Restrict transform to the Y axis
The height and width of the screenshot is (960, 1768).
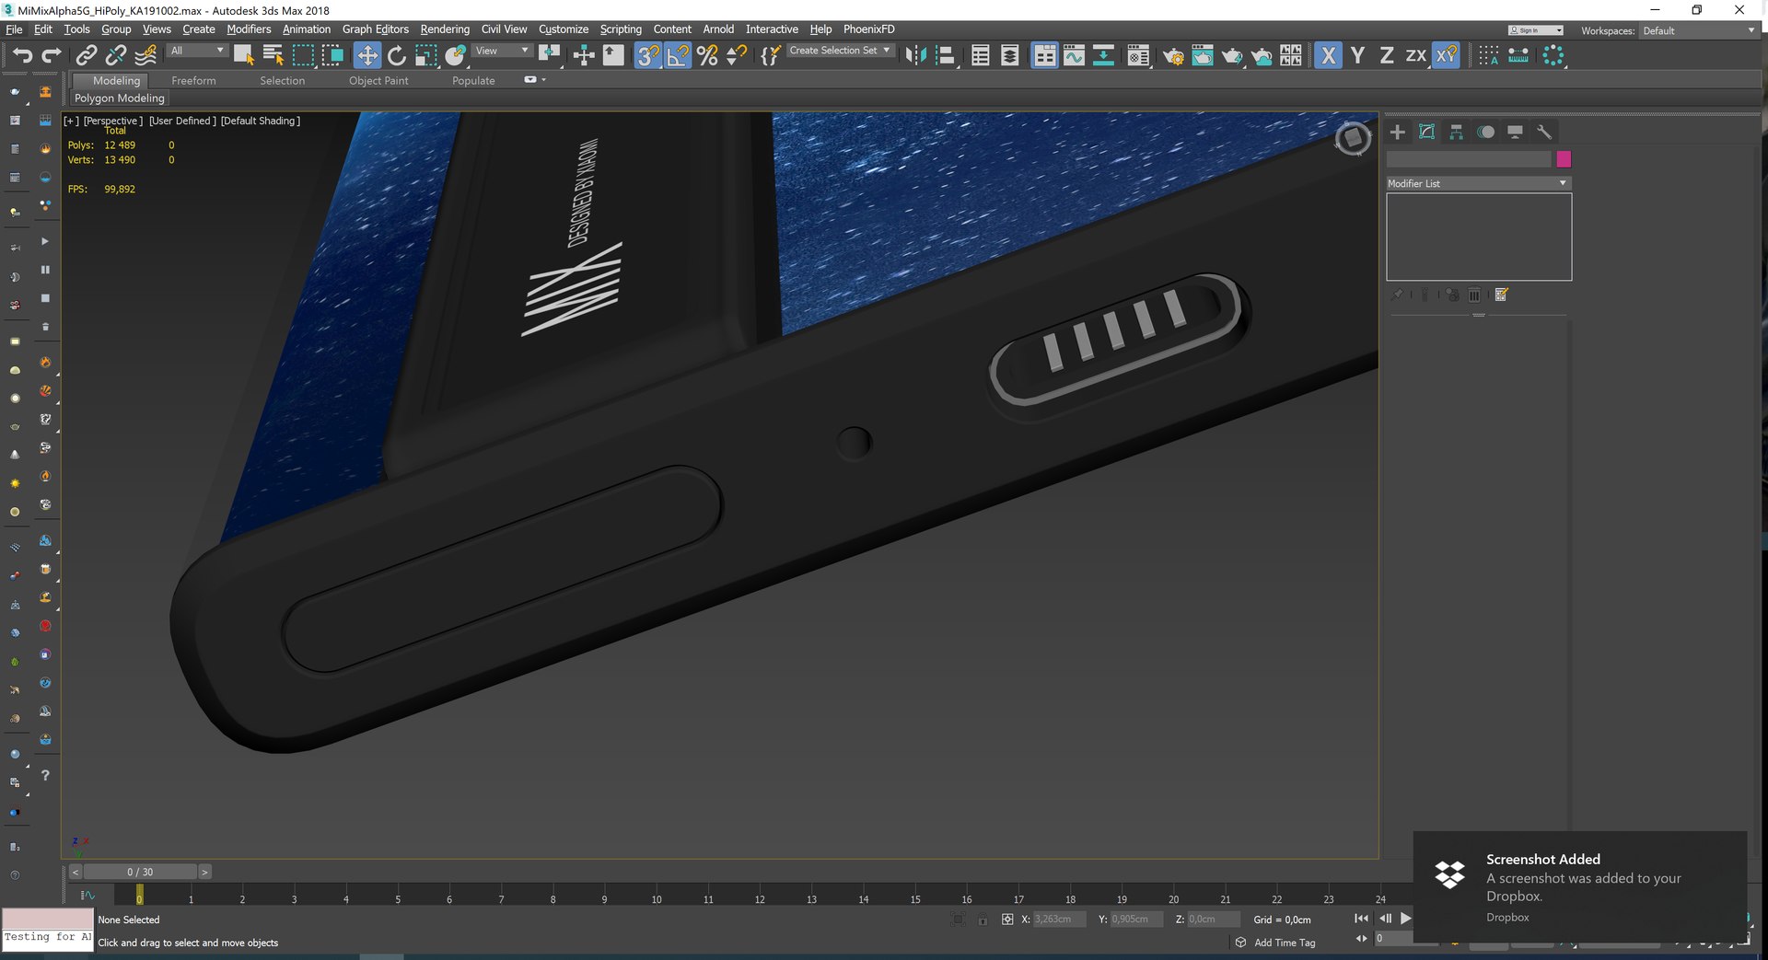click(x=1357, y=55)
